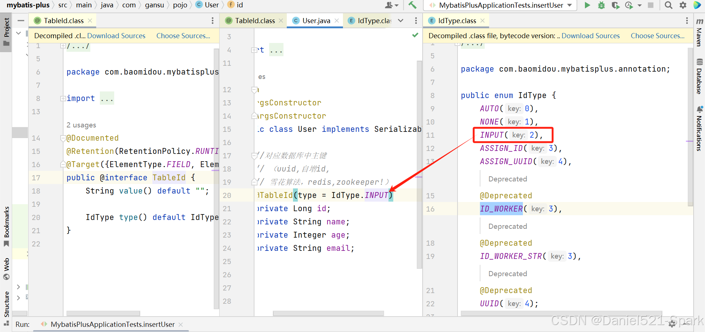Expand the first collapsed tree node in the project panel
The width and height of the screenshot is (705, 332).
[x=18, y=287]
